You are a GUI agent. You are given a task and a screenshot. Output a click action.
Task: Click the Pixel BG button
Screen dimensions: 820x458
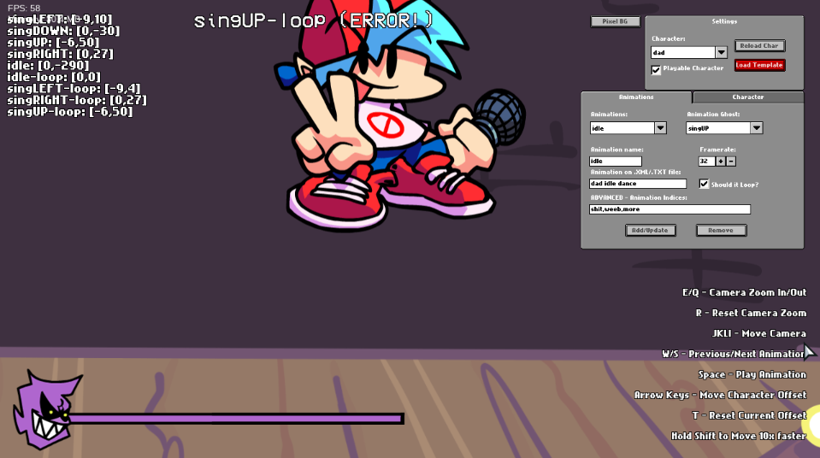(x=615, y=21)
